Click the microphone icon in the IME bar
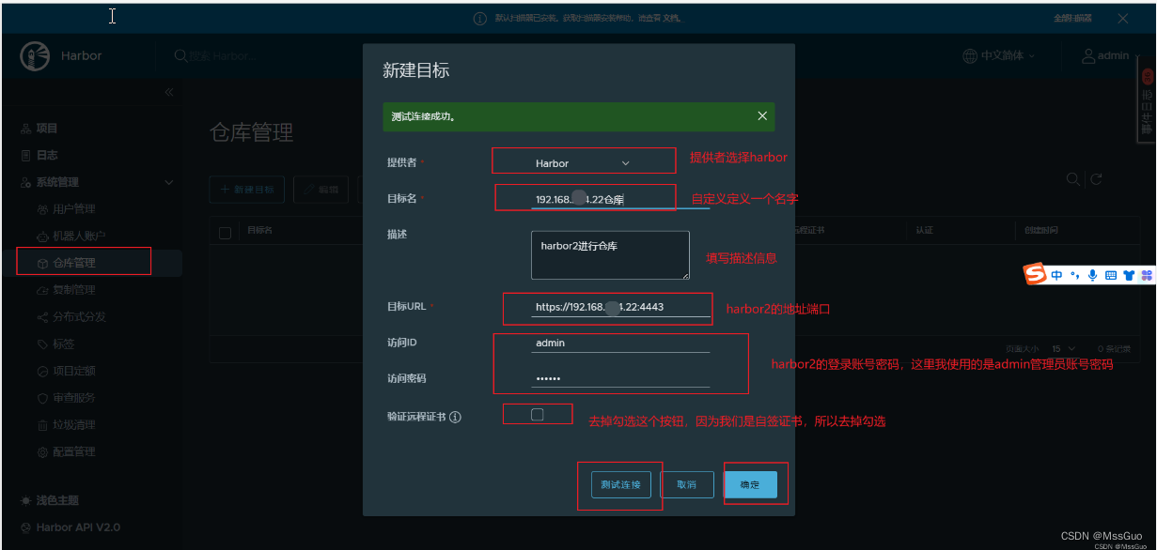1157x550 pixels. (x=1092, y=275)
